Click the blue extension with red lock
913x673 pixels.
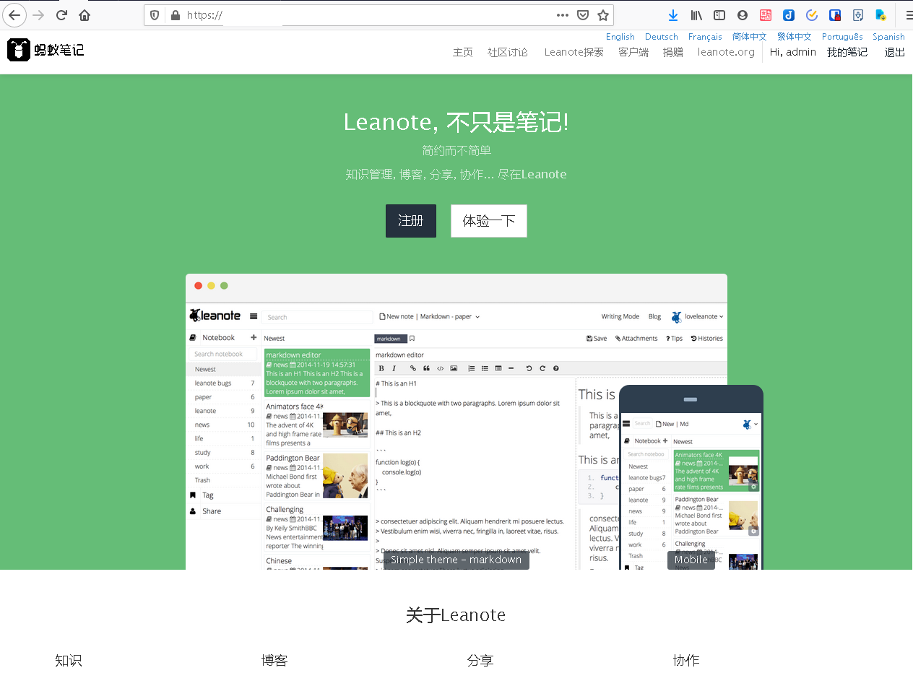click(835, 15)
